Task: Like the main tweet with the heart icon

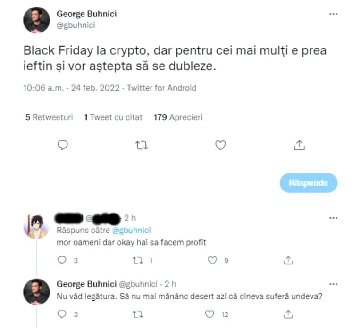Action: pyautogui.click(x=220, y=145)
